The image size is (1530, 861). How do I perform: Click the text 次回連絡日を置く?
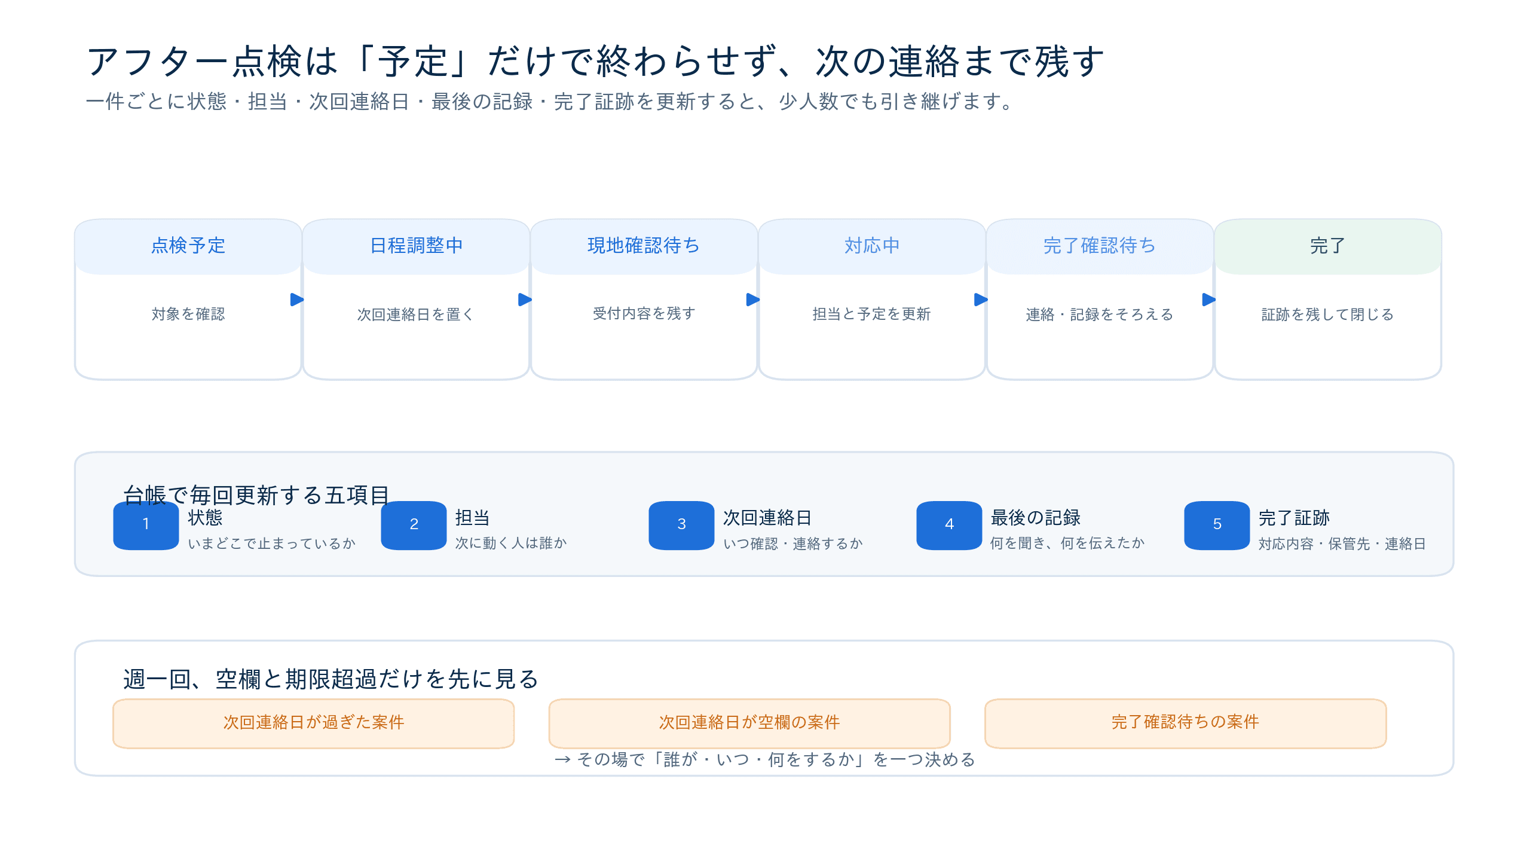pos(415,315)
